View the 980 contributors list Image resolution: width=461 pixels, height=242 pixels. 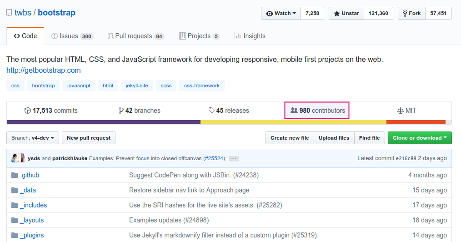tap(317, 111)
